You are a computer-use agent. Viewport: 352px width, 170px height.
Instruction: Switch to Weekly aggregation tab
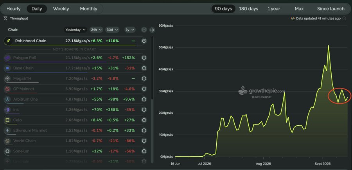[61, 9]
